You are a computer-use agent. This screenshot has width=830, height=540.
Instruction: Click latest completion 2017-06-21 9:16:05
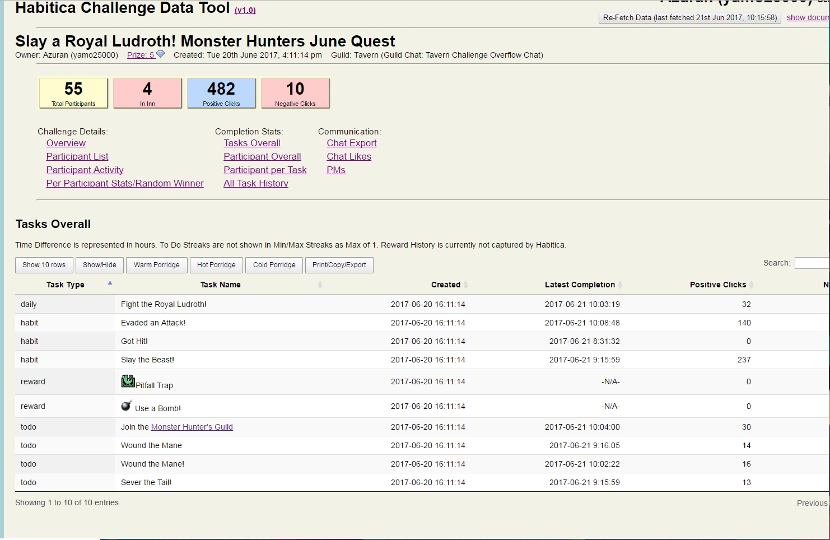click(585, 445)
